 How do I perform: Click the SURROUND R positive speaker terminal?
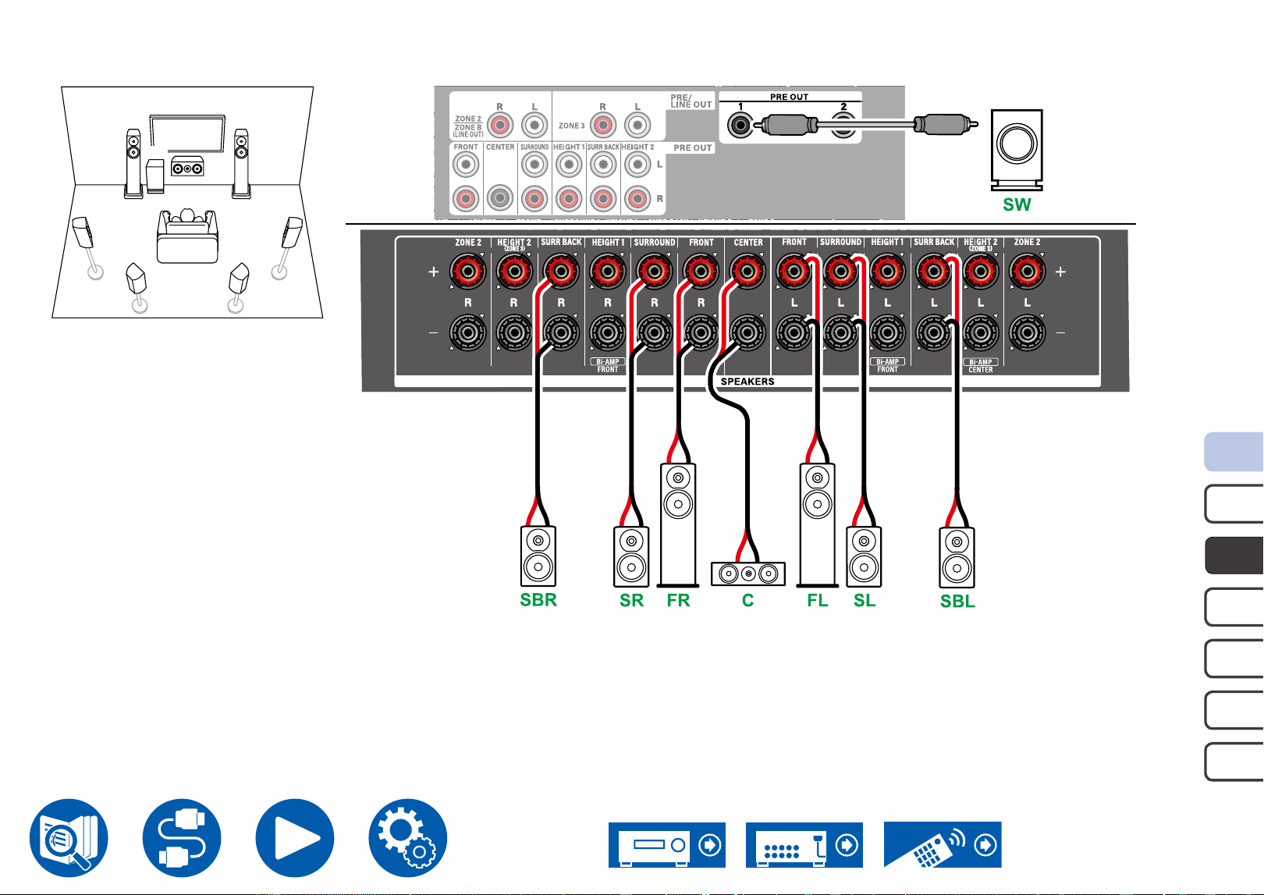(654, 272)
